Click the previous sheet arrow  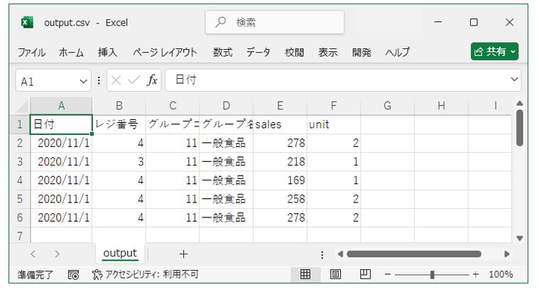point(33,254)
